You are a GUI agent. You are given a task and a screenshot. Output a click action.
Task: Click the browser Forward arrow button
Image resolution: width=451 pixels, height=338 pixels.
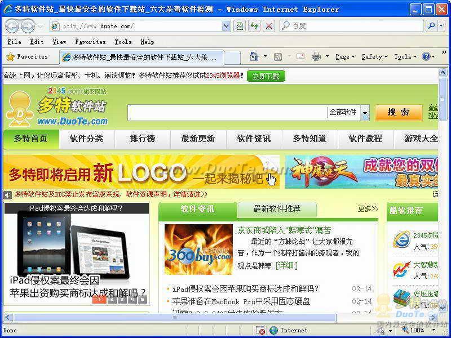[28, 26]
